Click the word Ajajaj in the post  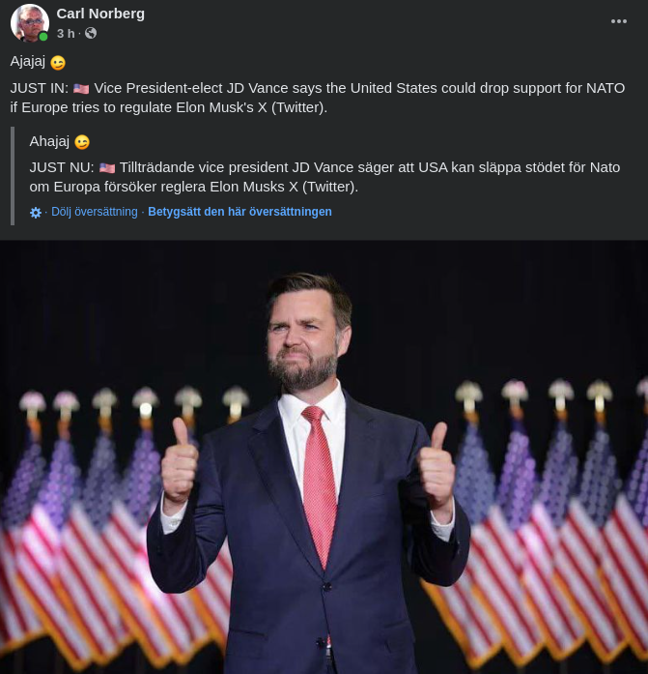[27, 62]
